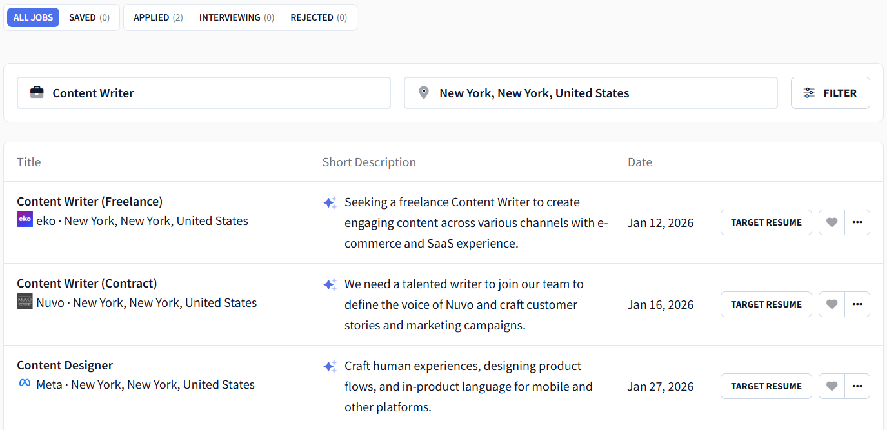The image size is (887, 430).
Task: Click the Title column header
Action: coord(29,162)
